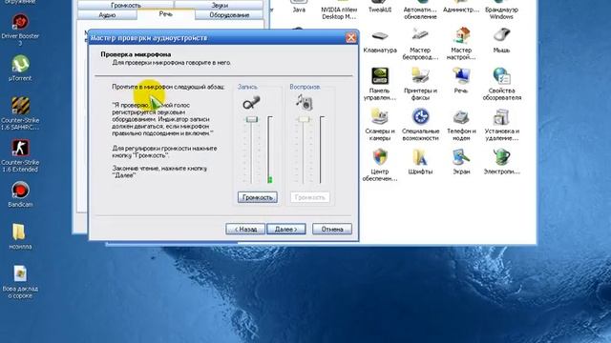The width and height of the screenshot is (611, 343).
Task: Switch to the Оборудование tab
Action: click(x=229, y=15)
